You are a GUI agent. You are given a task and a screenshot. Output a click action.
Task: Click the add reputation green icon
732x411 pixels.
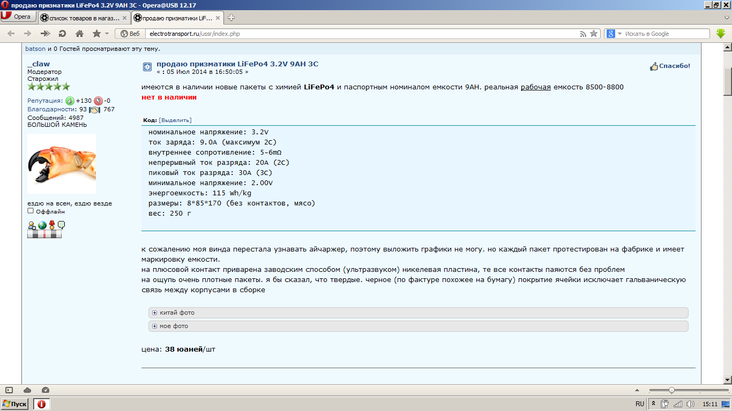click(x=70, y=101)
